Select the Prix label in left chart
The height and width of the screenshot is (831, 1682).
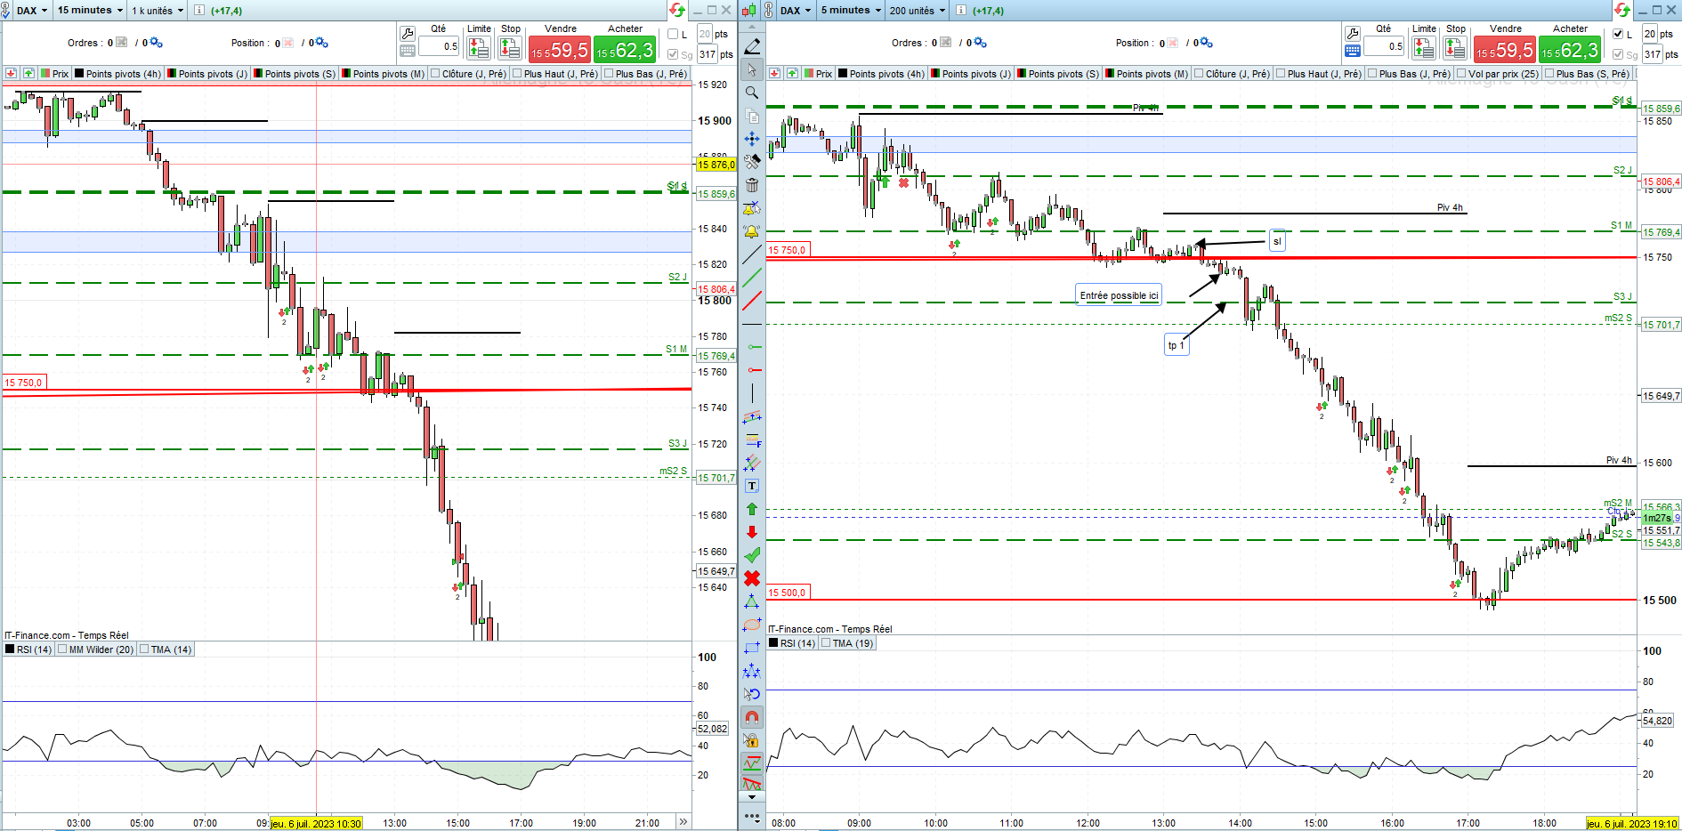(x=60, y=74)
